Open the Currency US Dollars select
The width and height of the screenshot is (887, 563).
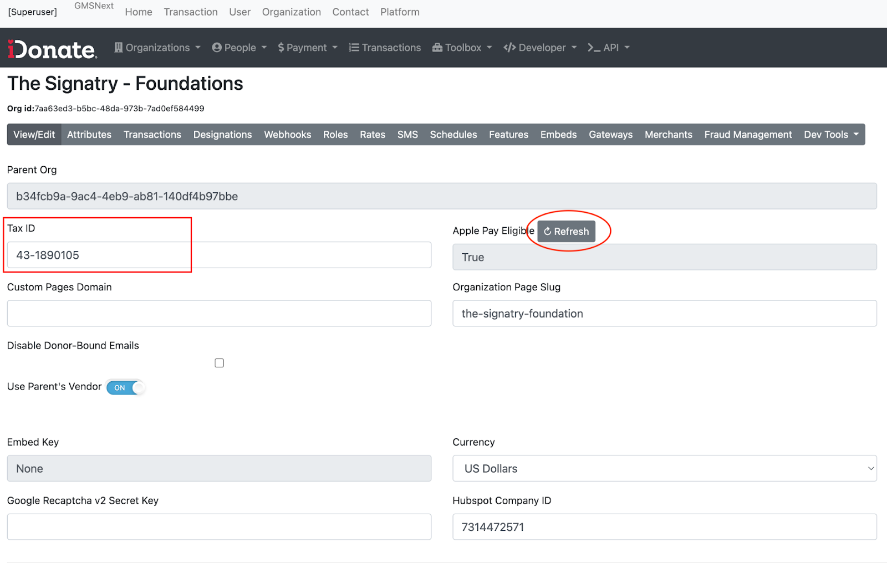(x=665, y=469)
